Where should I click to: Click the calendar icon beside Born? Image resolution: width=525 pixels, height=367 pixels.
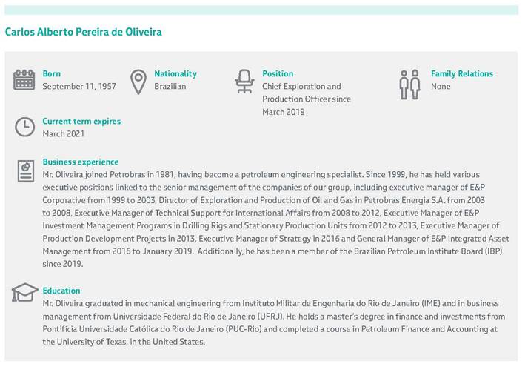pyautogui.click(x=24, y=80)
